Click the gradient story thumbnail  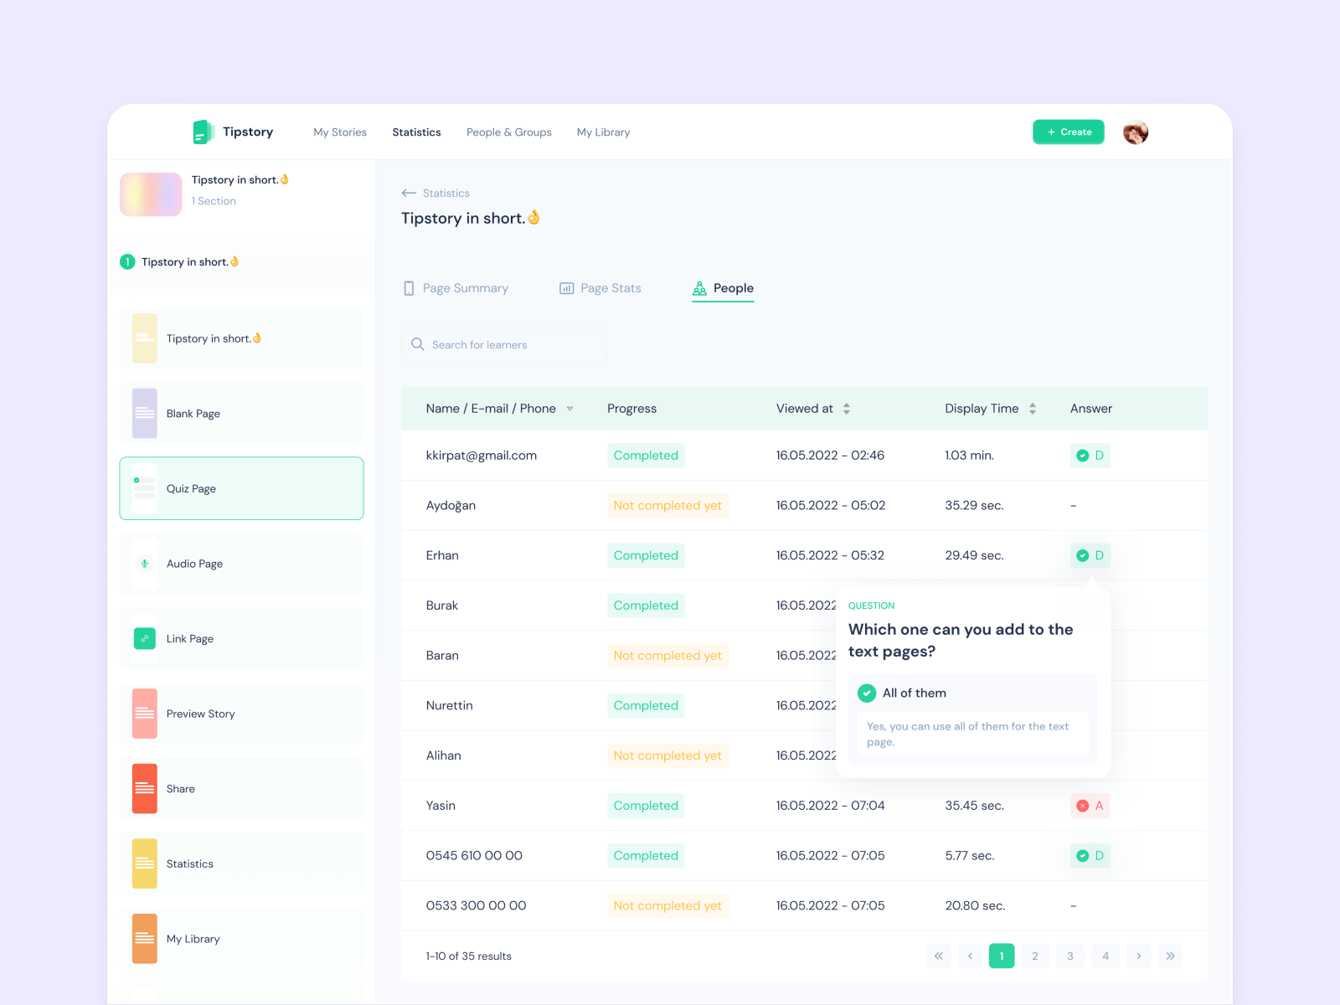[x=151, y=194]
